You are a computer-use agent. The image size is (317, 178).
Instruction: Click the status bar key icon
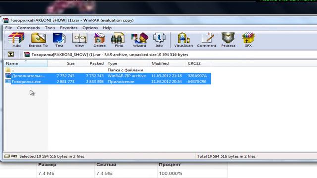[14, 156]
